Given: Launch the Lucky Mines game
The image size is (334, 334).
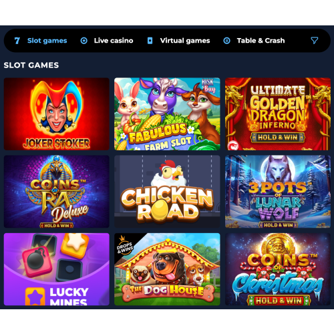Looking at the screenshot, I should tap(57, 269).
